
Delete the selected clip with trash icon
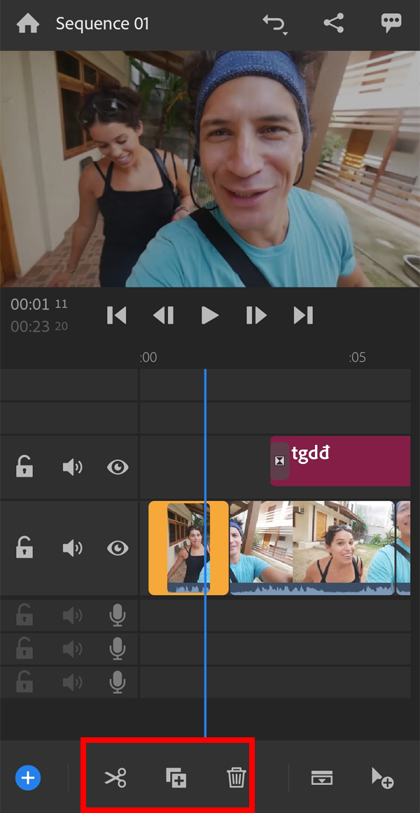(236, 778)
